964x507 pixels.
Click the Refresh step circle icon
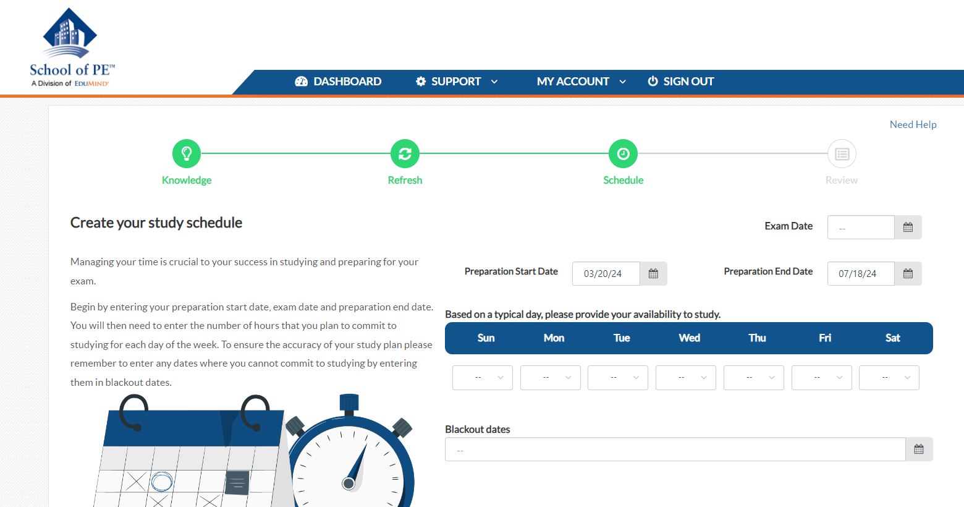(x=405, y=154)
